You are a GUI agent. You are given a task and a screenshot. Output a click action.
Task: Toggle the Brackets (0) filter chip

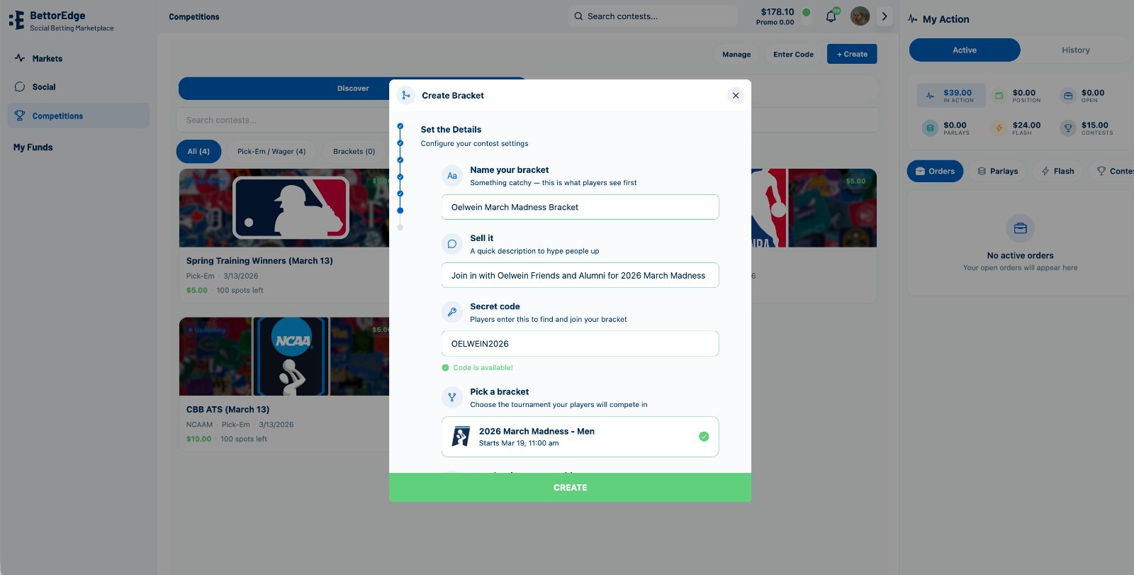tap(354, 152)
